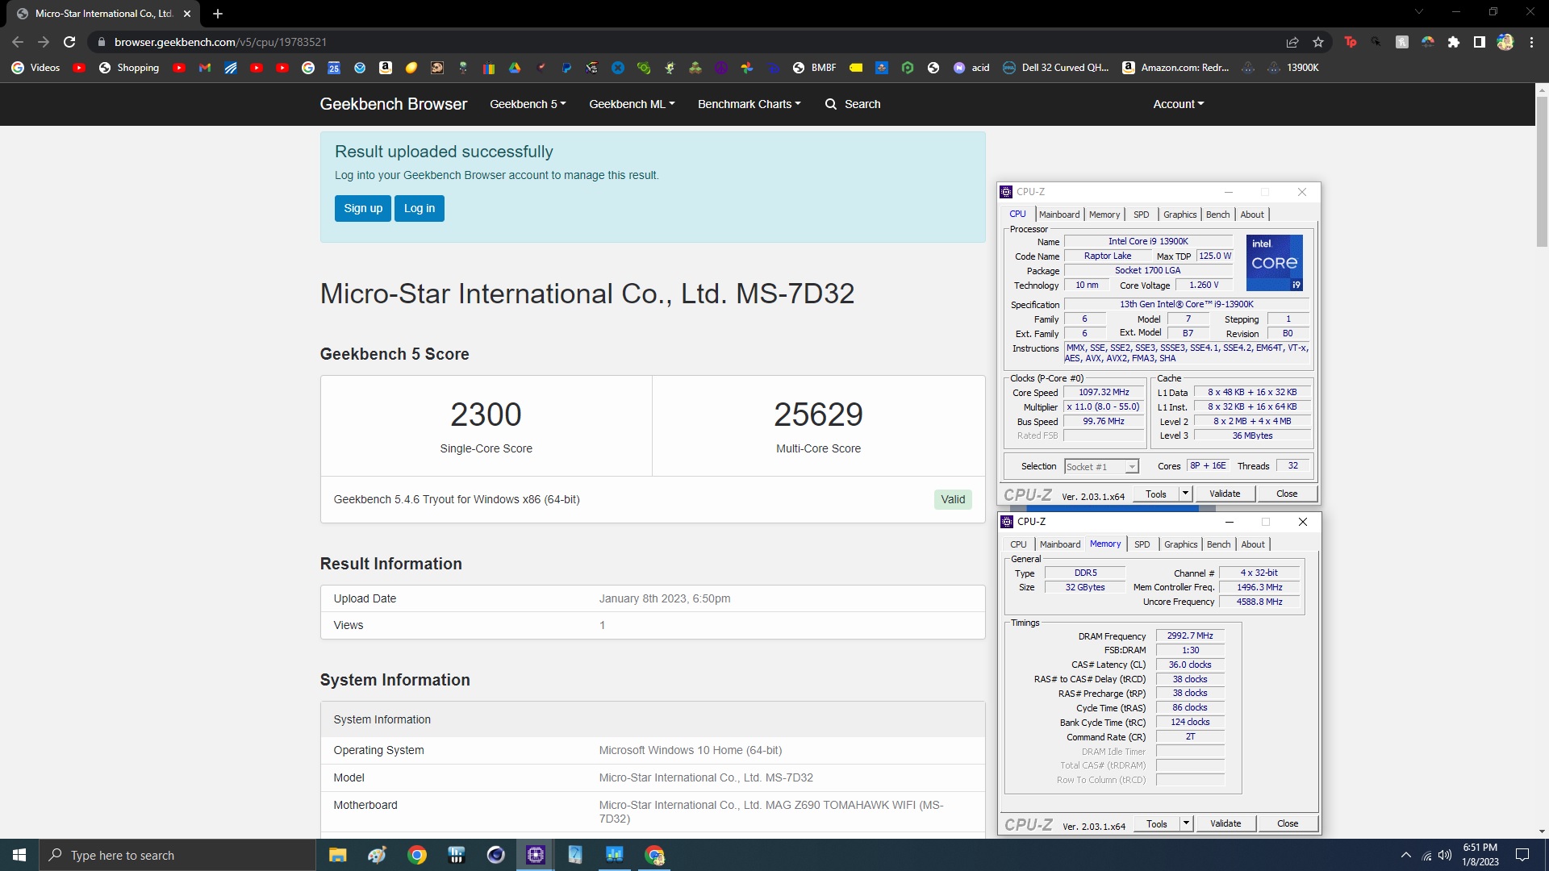This screenshot has height=871, width=1549.
Task: Open the Paint app in the taskbar
Action: coord(377,855)
